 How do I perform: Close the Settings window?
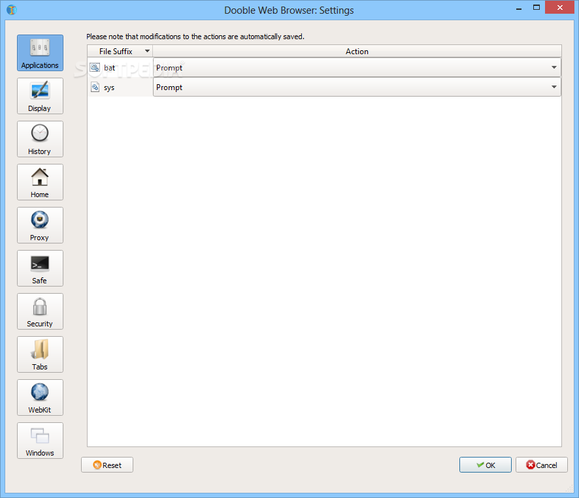pyautogui.click(x=560, y=7)
